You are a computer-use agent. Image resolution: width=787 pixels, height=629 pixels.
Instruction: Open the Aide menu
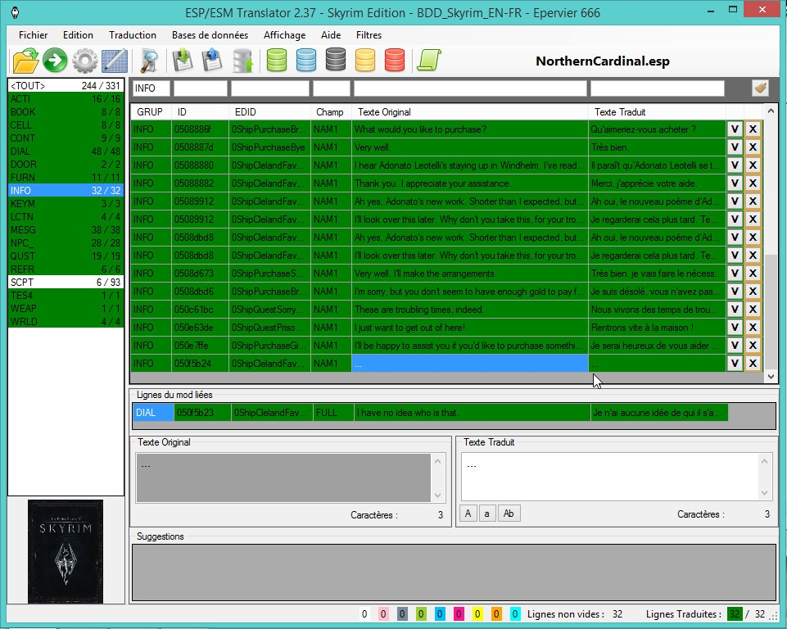pyautogui.click(x=331, y=35)
